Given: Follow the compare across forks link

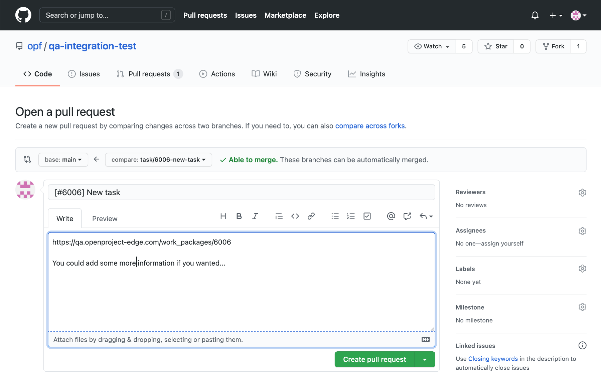Looking at the screenshot, I should [x=370, y=126].
